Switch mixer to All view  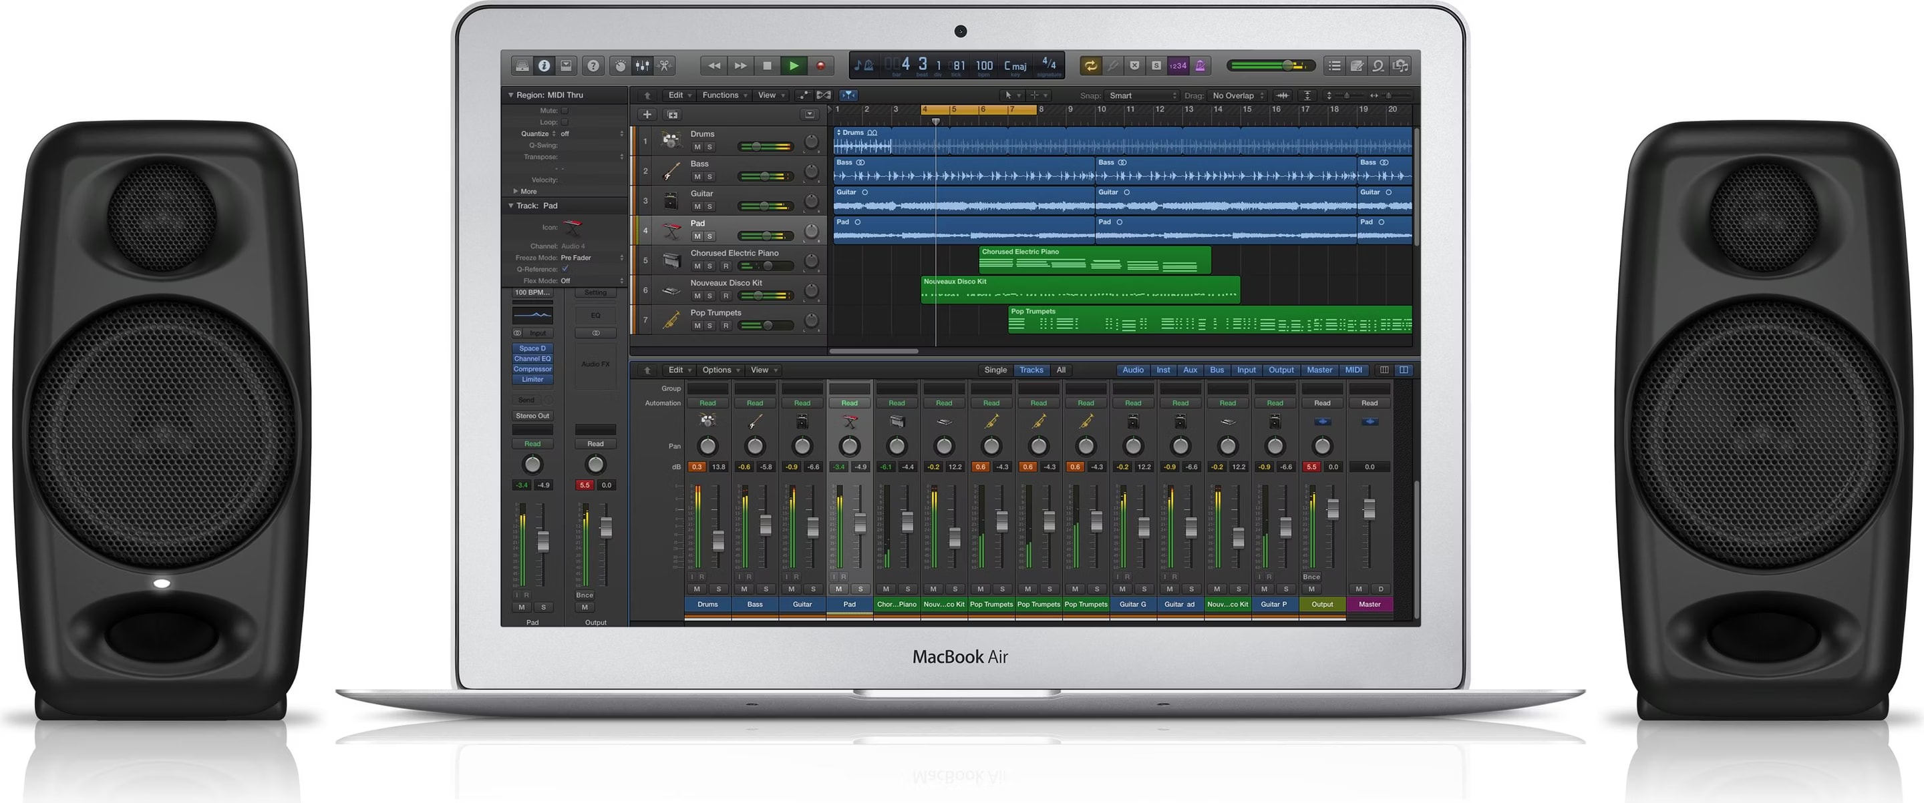[x=1061, y=370]
